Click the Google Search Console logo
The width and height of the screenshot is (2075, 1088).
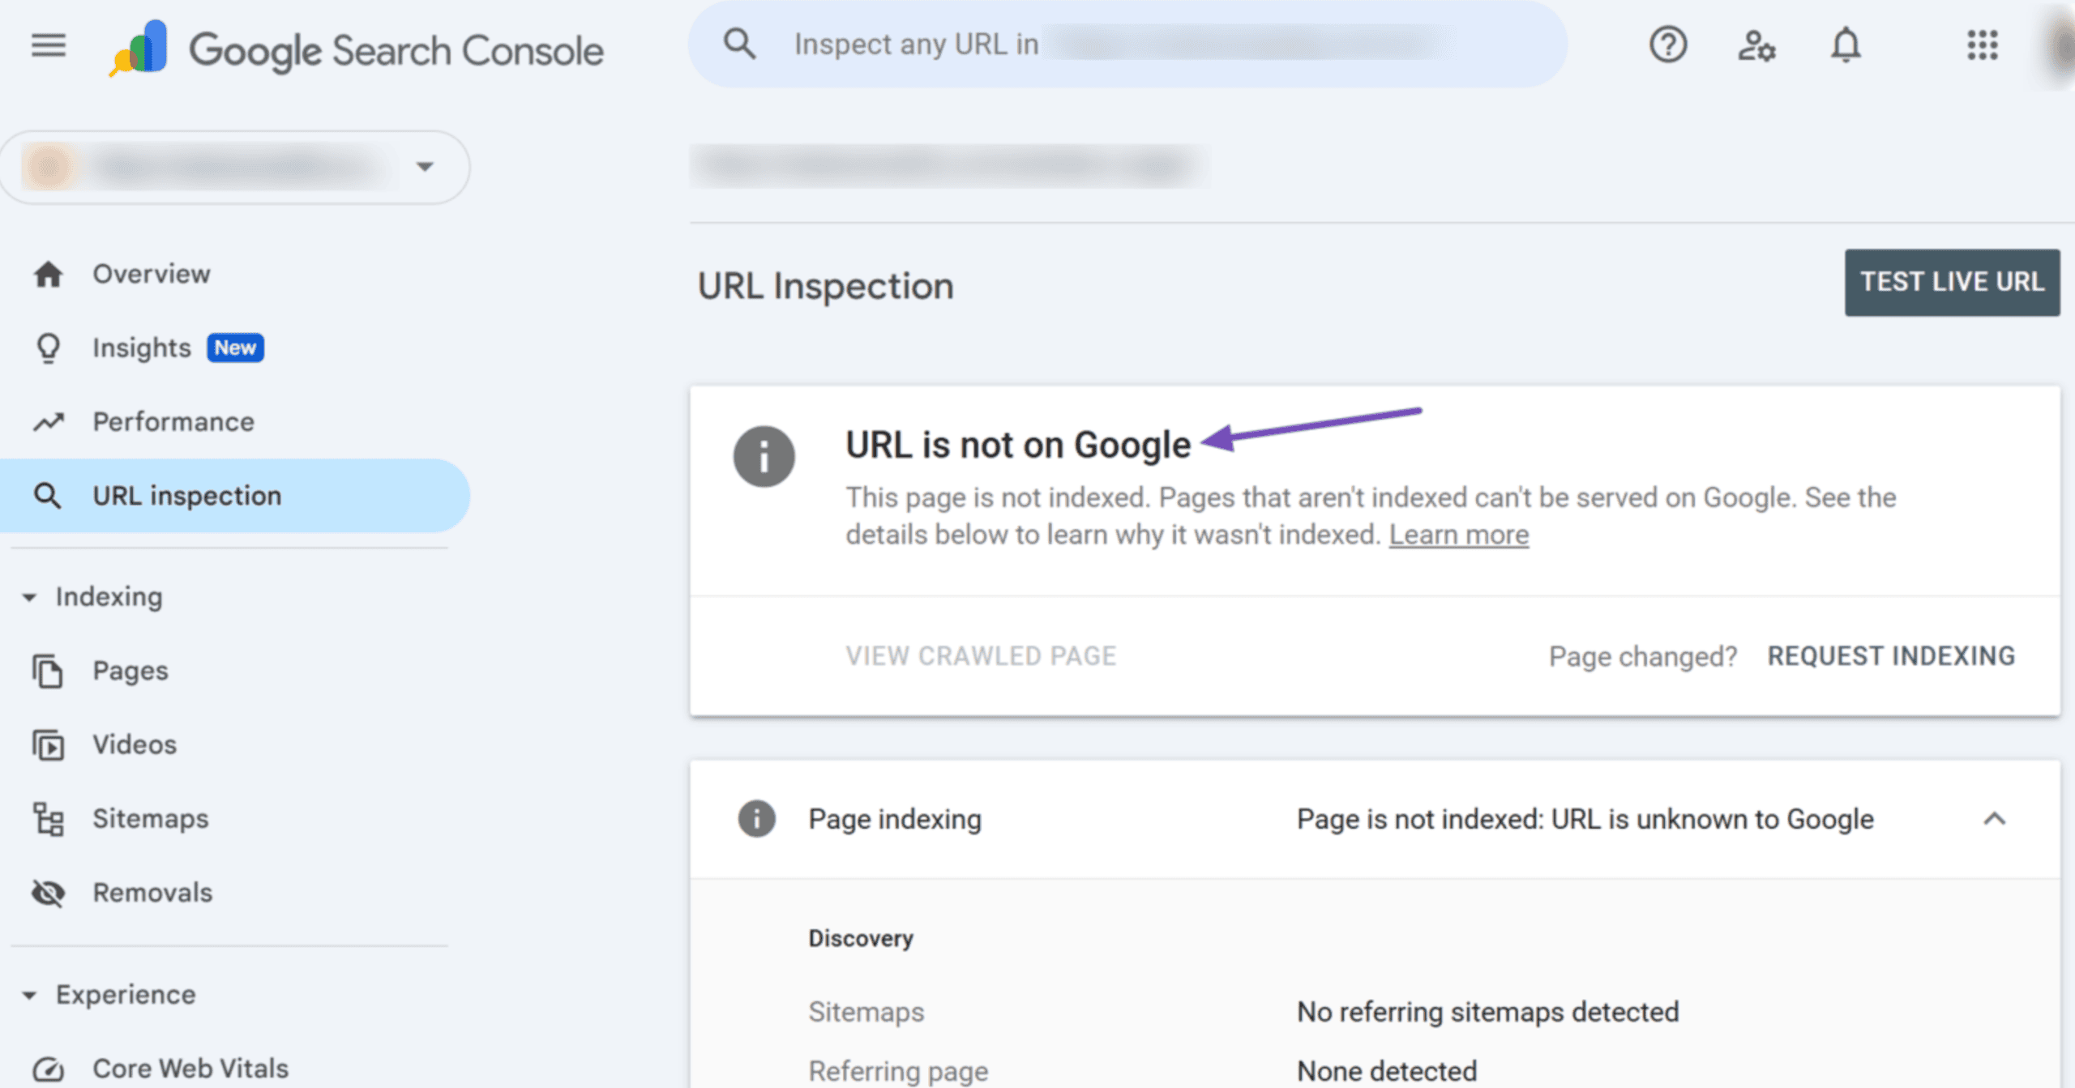coord(357,49)
